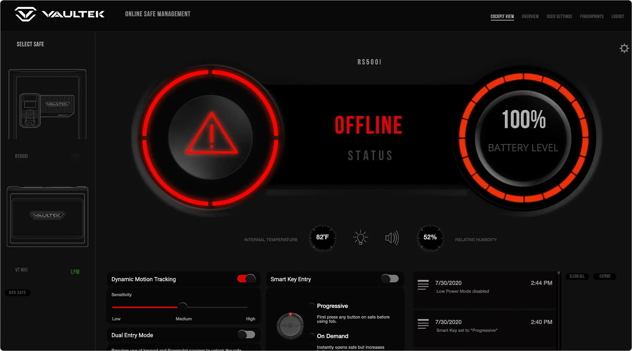The height and width of the screenshot is (351, 632).
Task: Click the sensitivity slider handle
Action: [183, 307]
